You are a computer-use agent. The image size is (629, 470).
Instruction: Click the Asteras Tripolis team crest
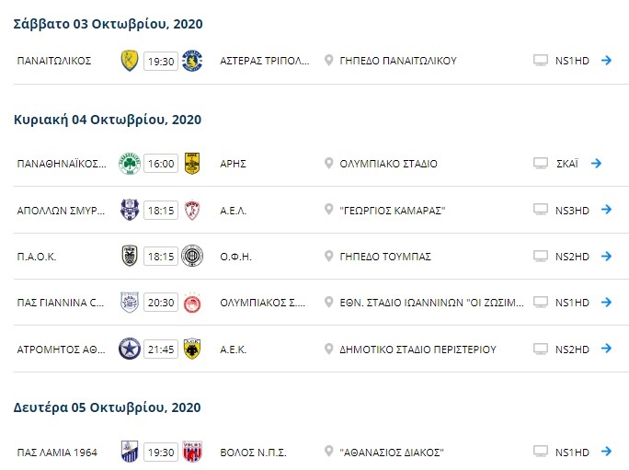(x=192, y=61)
